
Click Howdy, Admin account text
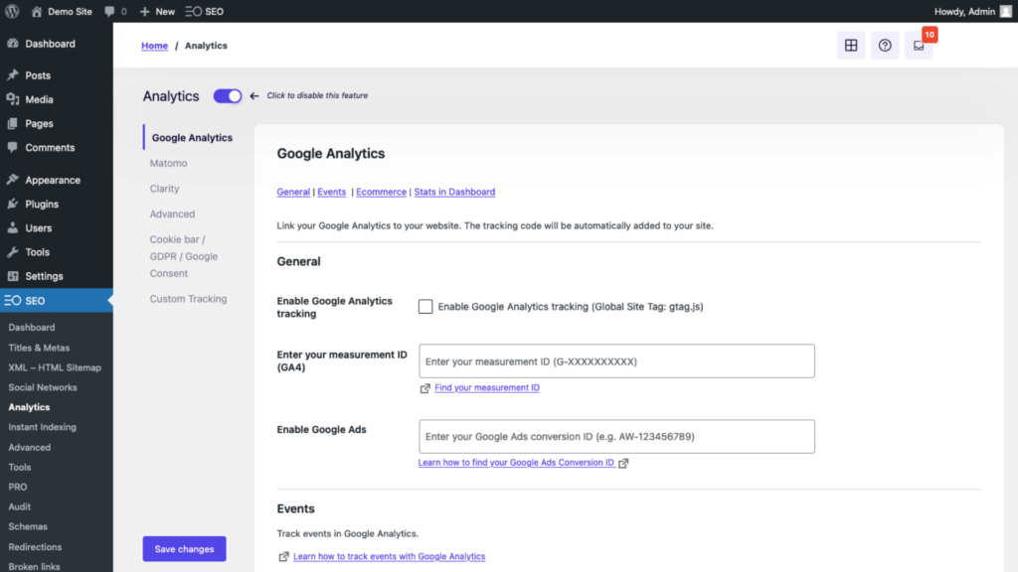click(964, 12)
